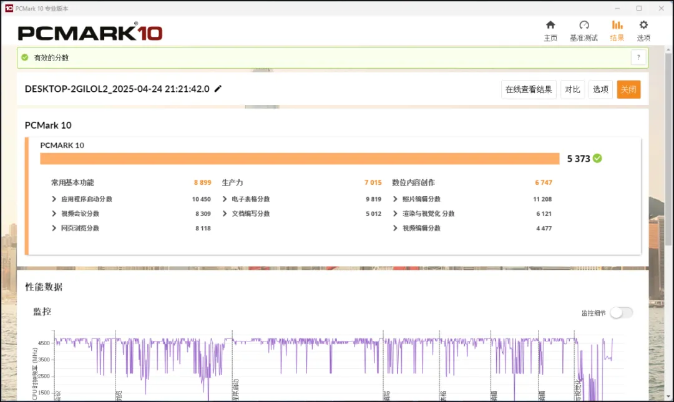Expand the 视频会议分数 row
Viewport: 674px width, 402px height.
[54, 213]
